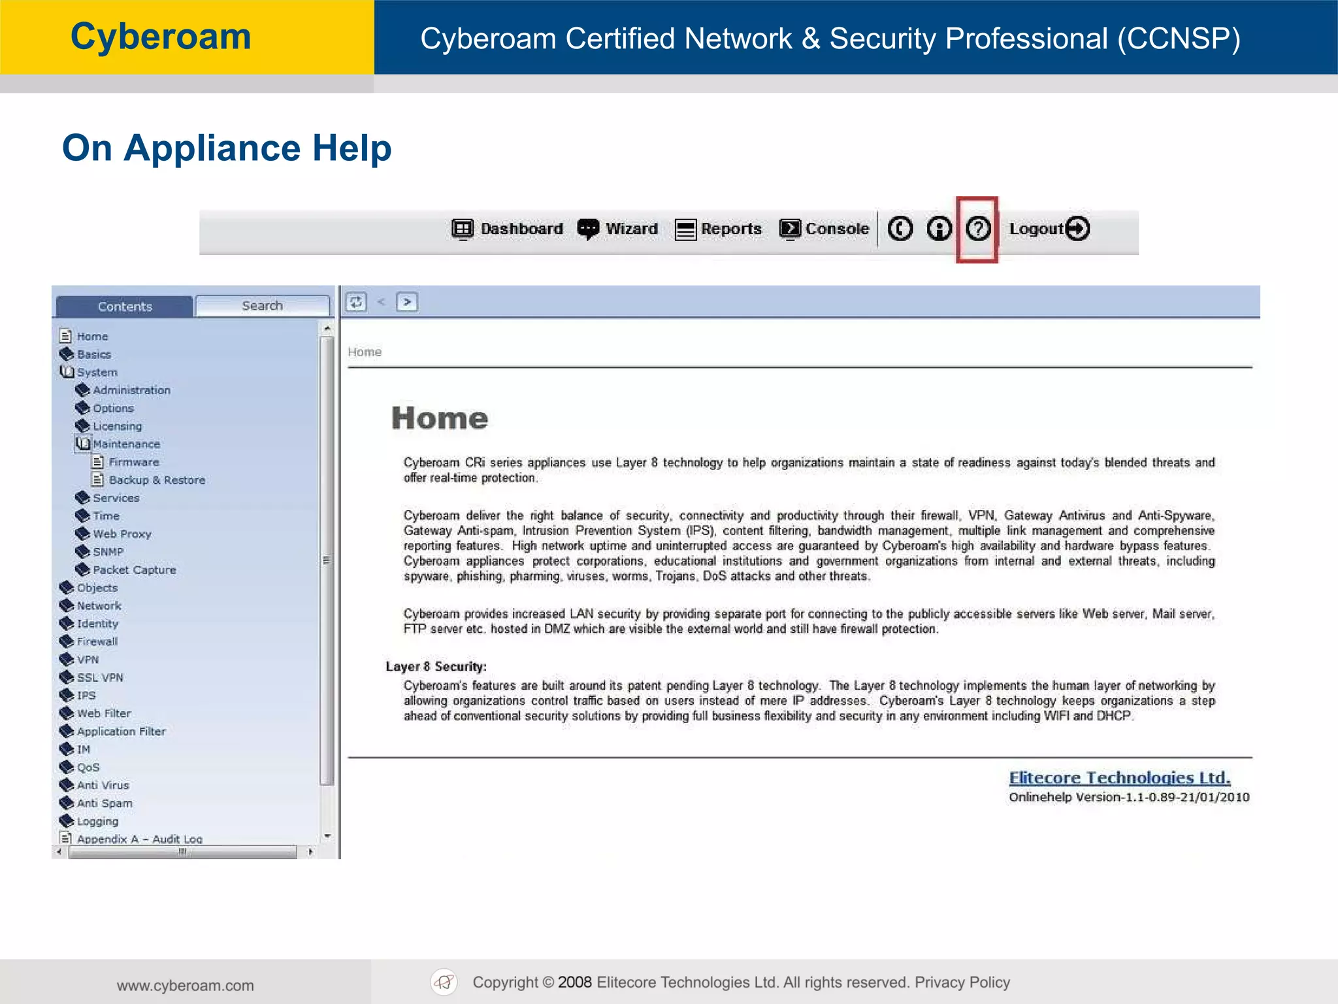The width and height of the screenshot is (1338, 1004).
Task: Collapse the System book in contents
Action: point(67,372)
